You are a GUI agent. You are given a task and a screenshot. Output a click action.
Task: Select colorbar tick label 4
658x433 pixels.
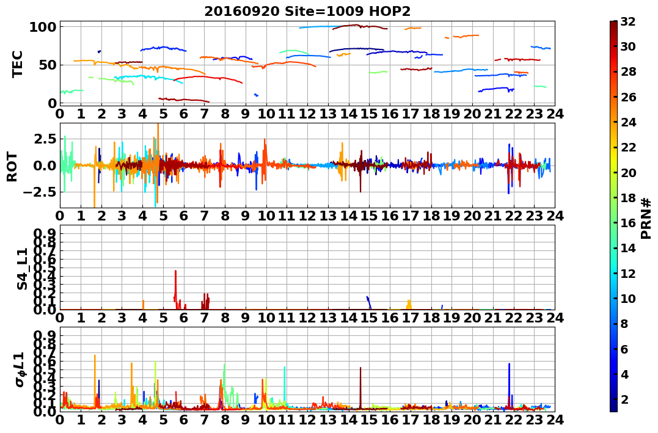[624, 374]
